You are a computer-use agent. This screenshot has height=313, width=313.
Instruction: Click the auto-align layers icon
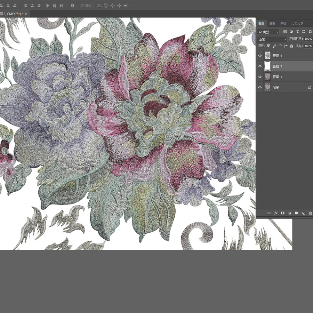(x=73, y=6)
